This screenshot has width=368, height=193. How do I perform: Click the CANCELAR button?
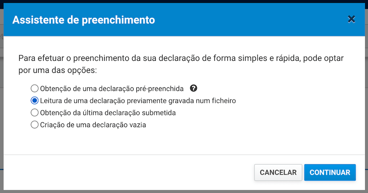[278, 172]
